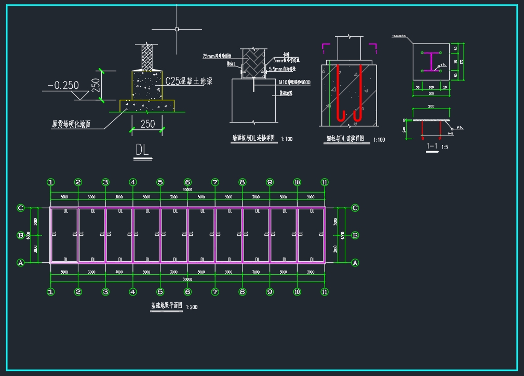This screenshot has height=376, width=524.
Task: Click the 1:5 scale text
Action: coord(445,147)
